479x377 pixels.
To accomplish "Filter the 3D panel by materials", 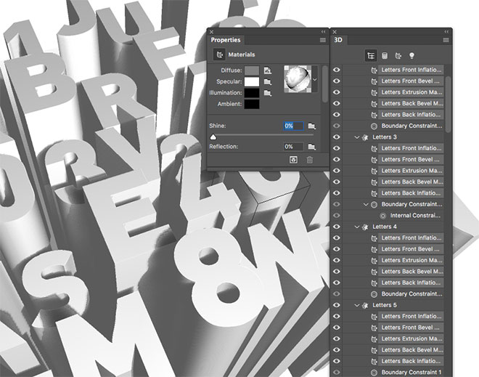I will [398, 55].
